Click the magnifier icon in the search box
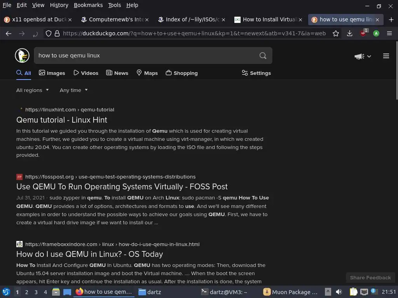Screen dimensions: 398x298 pyautogui.click(x=263, y=55)
